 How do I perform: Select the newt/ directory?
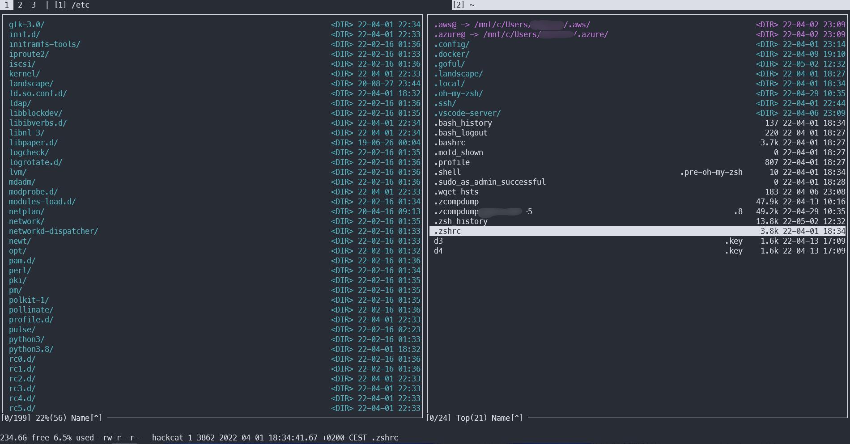pos(215,241)
